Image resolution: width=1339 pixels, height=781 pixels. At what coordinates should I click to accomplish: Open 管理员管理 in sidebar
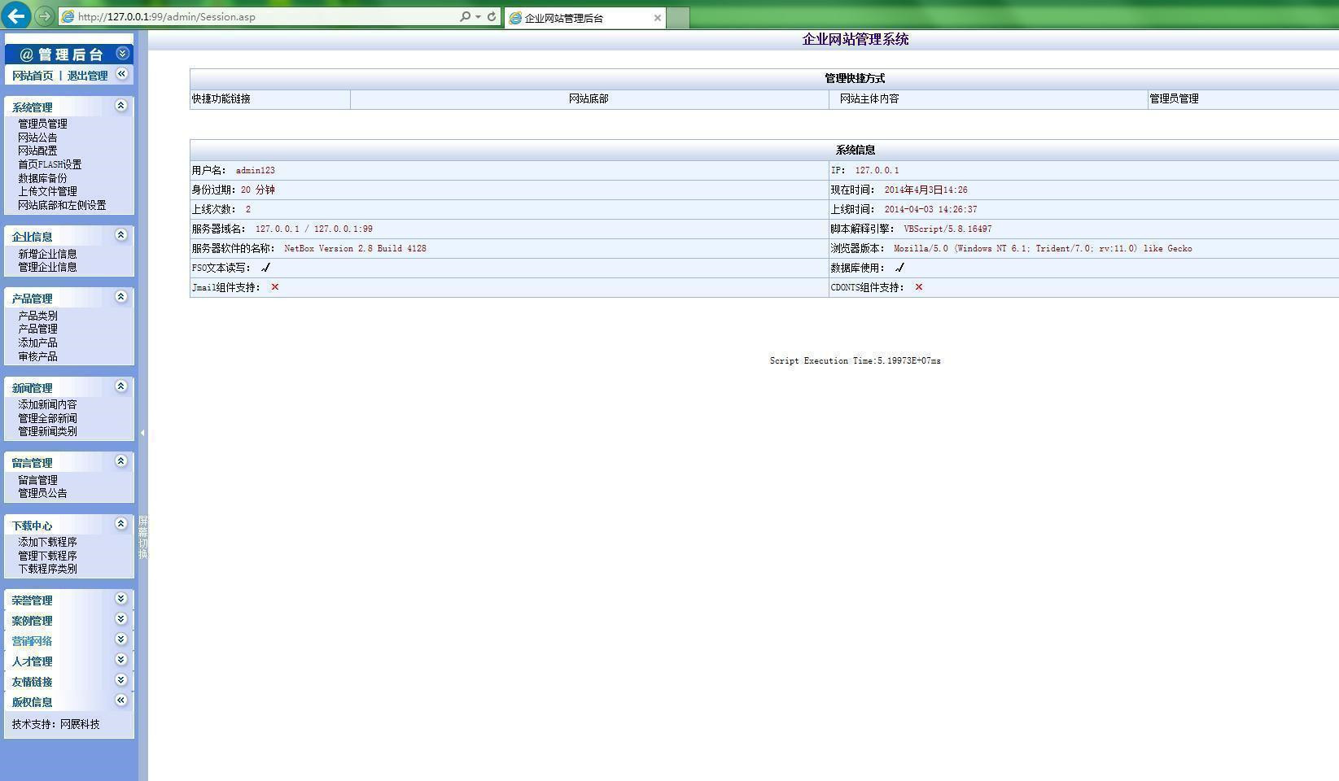(42, 124)
